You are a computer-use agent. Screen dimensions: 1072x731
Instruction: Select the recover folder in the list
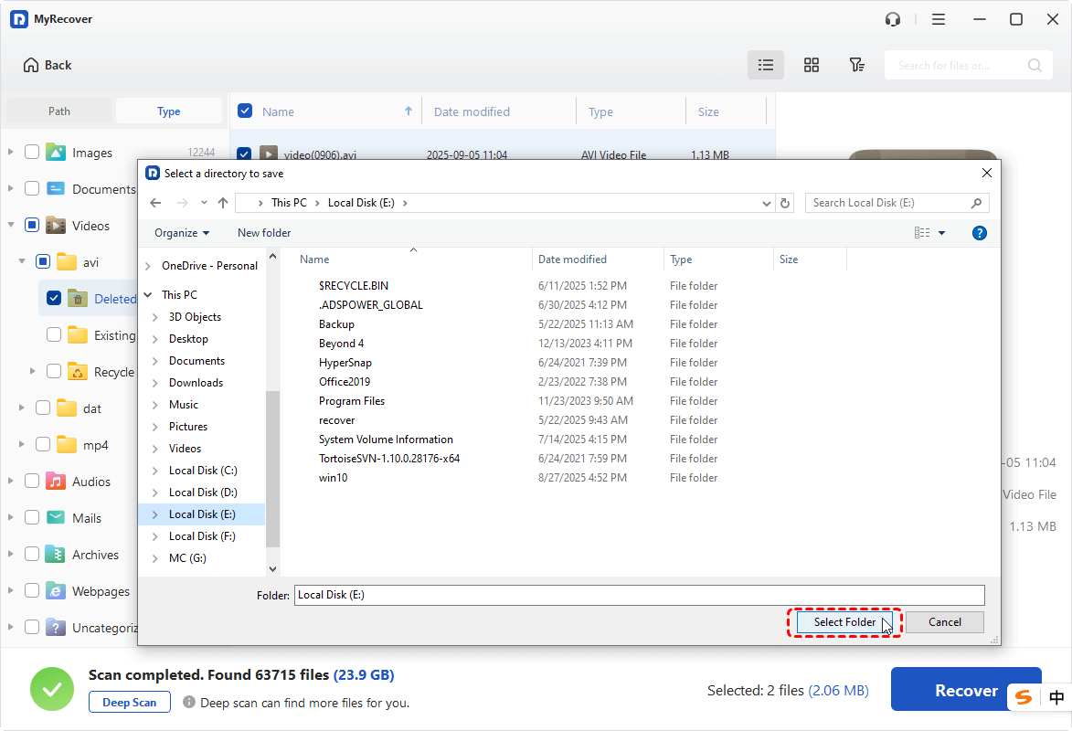(x=336, y=420)
